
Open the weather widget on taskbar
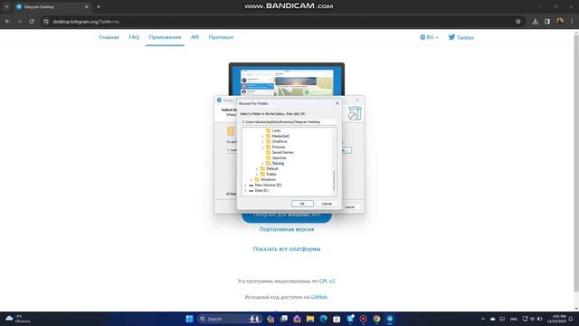(x=18, y=319)
